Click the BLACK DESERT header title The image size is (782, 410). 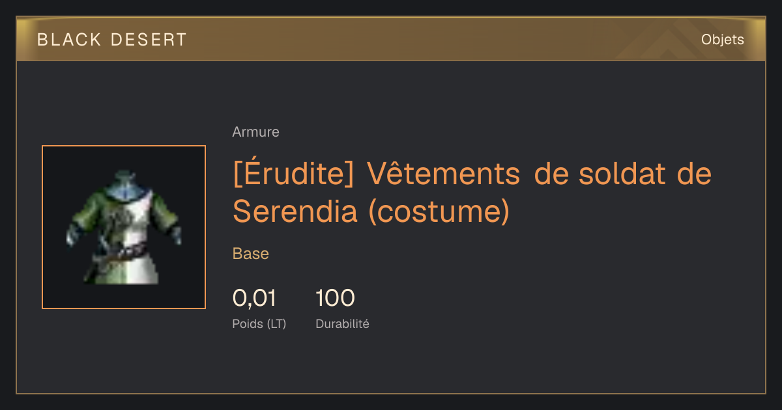tap(112, 40)
